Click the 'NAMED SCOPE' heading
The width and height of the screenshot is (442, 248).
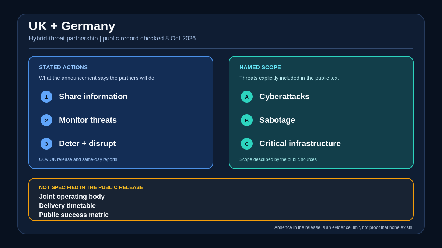tap(260, 67)
